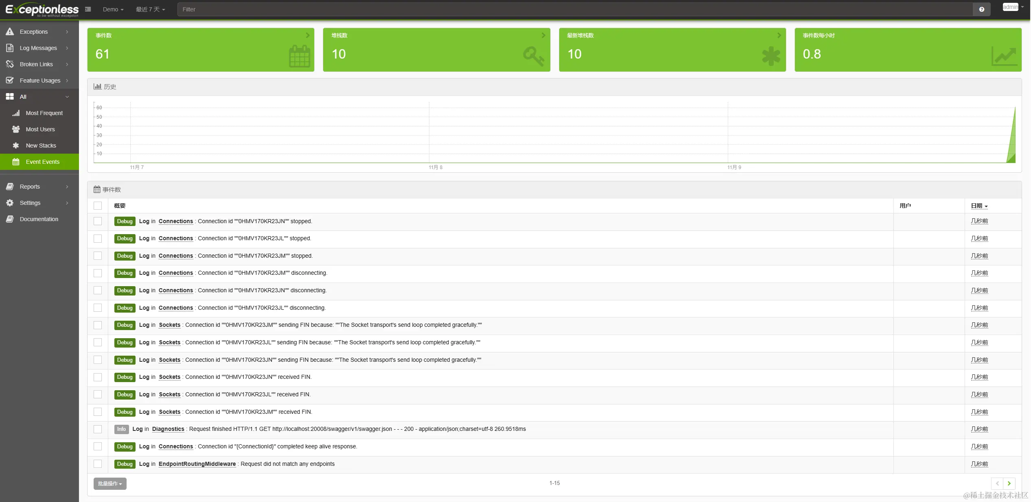Click the New Stacks asterisk icon
The image size is (1031, 502).
pos(16,146)
